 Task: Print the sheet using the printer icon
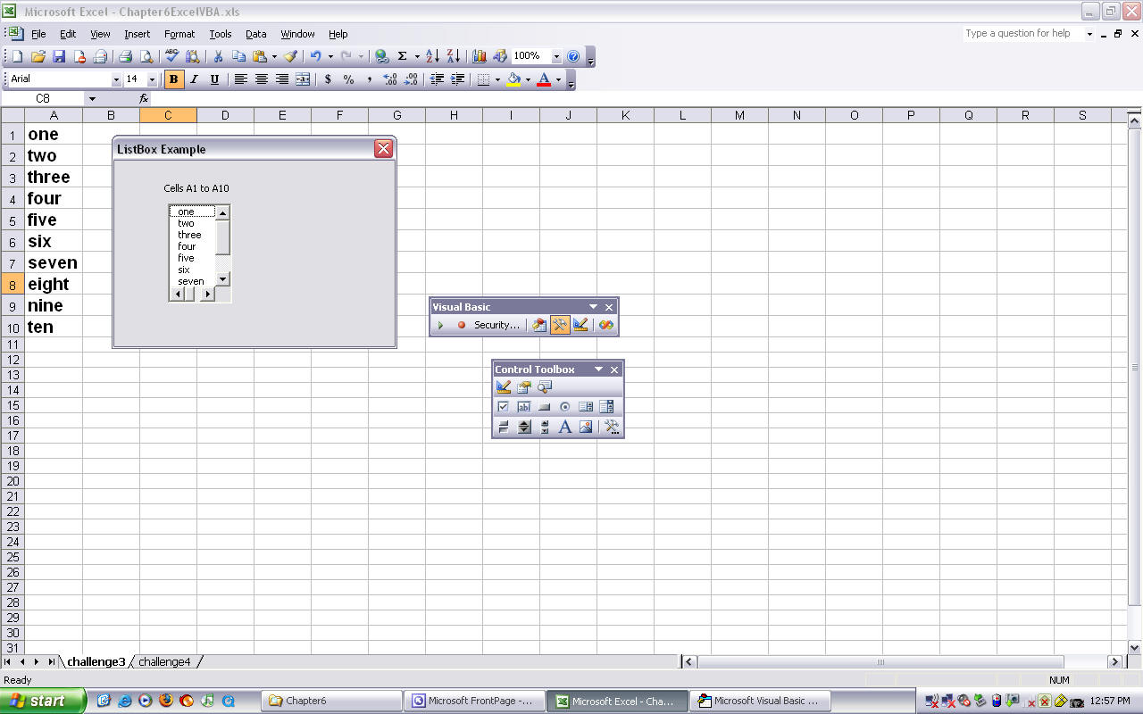pos(126,56)
